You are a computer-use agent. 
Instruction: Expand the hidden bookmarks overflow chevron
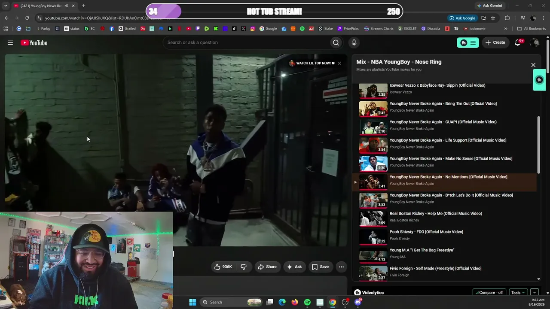click(x=506, y=29)
